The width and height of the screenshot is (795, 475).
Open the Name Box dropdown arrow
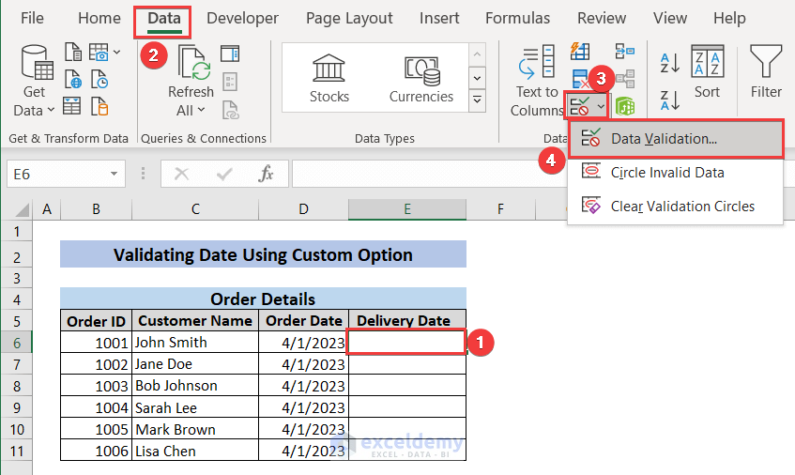point(115,174)
